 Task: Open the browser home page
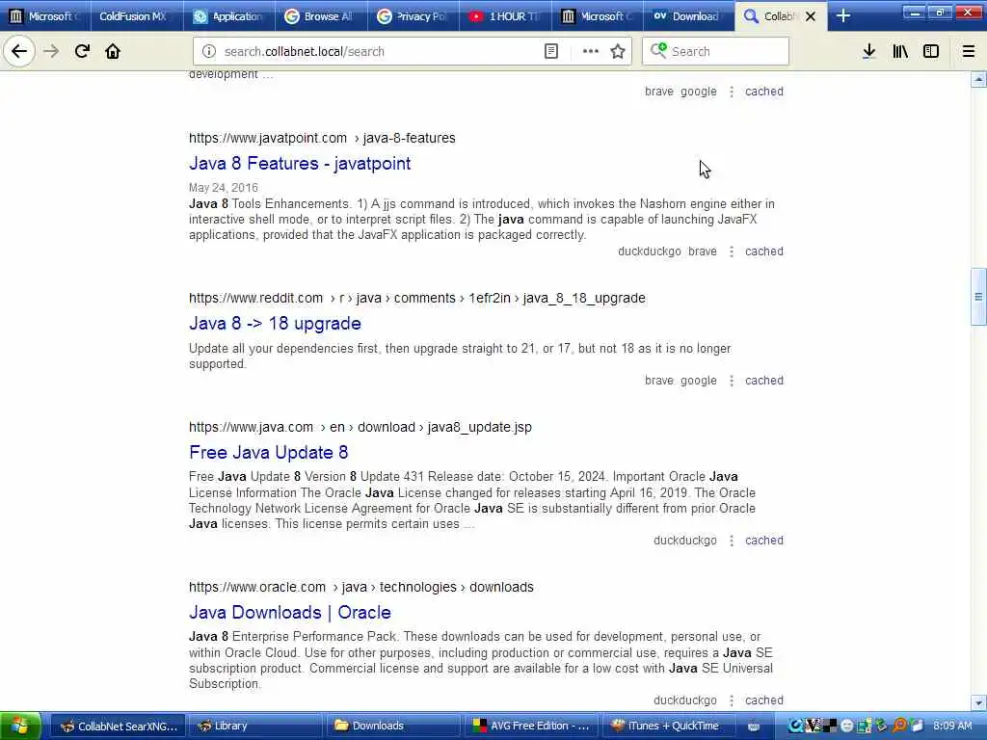pyautogui.click(x=113, y=52)
